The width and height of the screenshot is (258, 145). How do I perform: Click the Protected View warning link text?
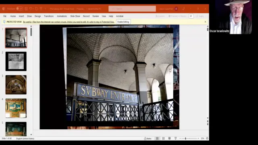(x=69, y=22)
